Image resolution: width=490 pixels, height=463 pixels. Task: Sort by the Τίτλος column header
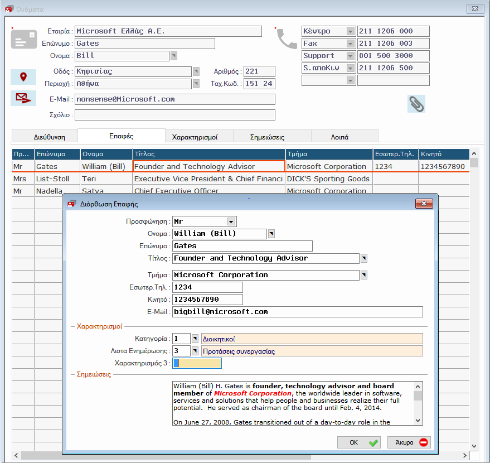208,154
